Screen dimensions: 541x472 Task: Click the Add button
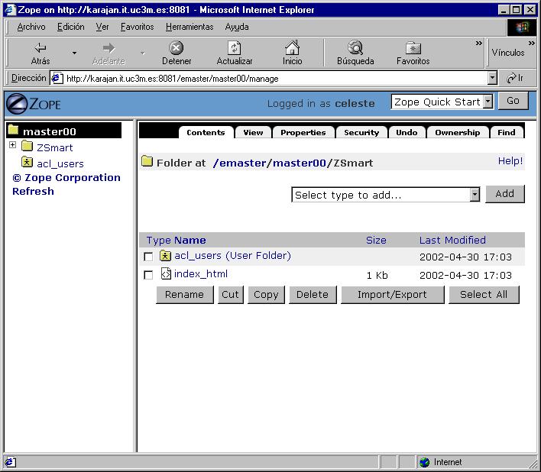[505, 194]
